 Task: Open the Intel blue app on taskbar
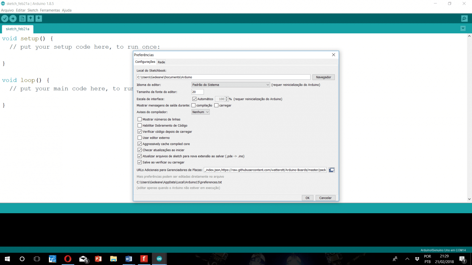53,259
